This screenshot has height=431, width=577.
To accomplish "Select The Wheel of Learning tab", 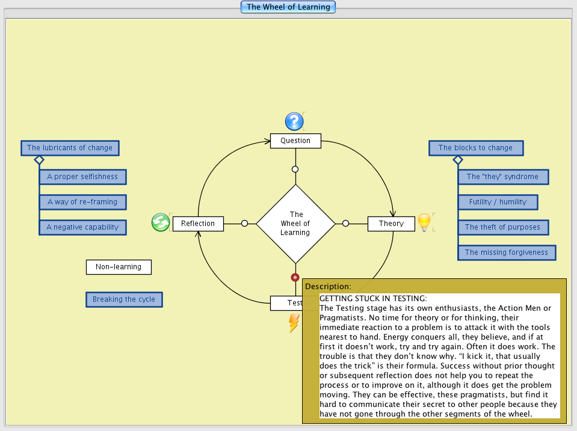I will [288, 7].
